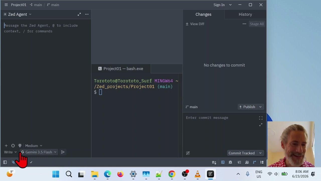Expand the Commit Tracked dropdown chevron
The height and width of the screenshot is (181, 321).
tap(260, 153)
